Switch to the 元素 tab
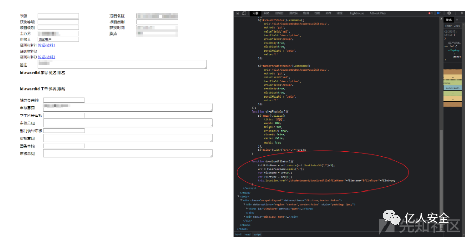Image resolution: width=465 pixels, height=239 pixels. pyautogui.click(x=255, y=13)
